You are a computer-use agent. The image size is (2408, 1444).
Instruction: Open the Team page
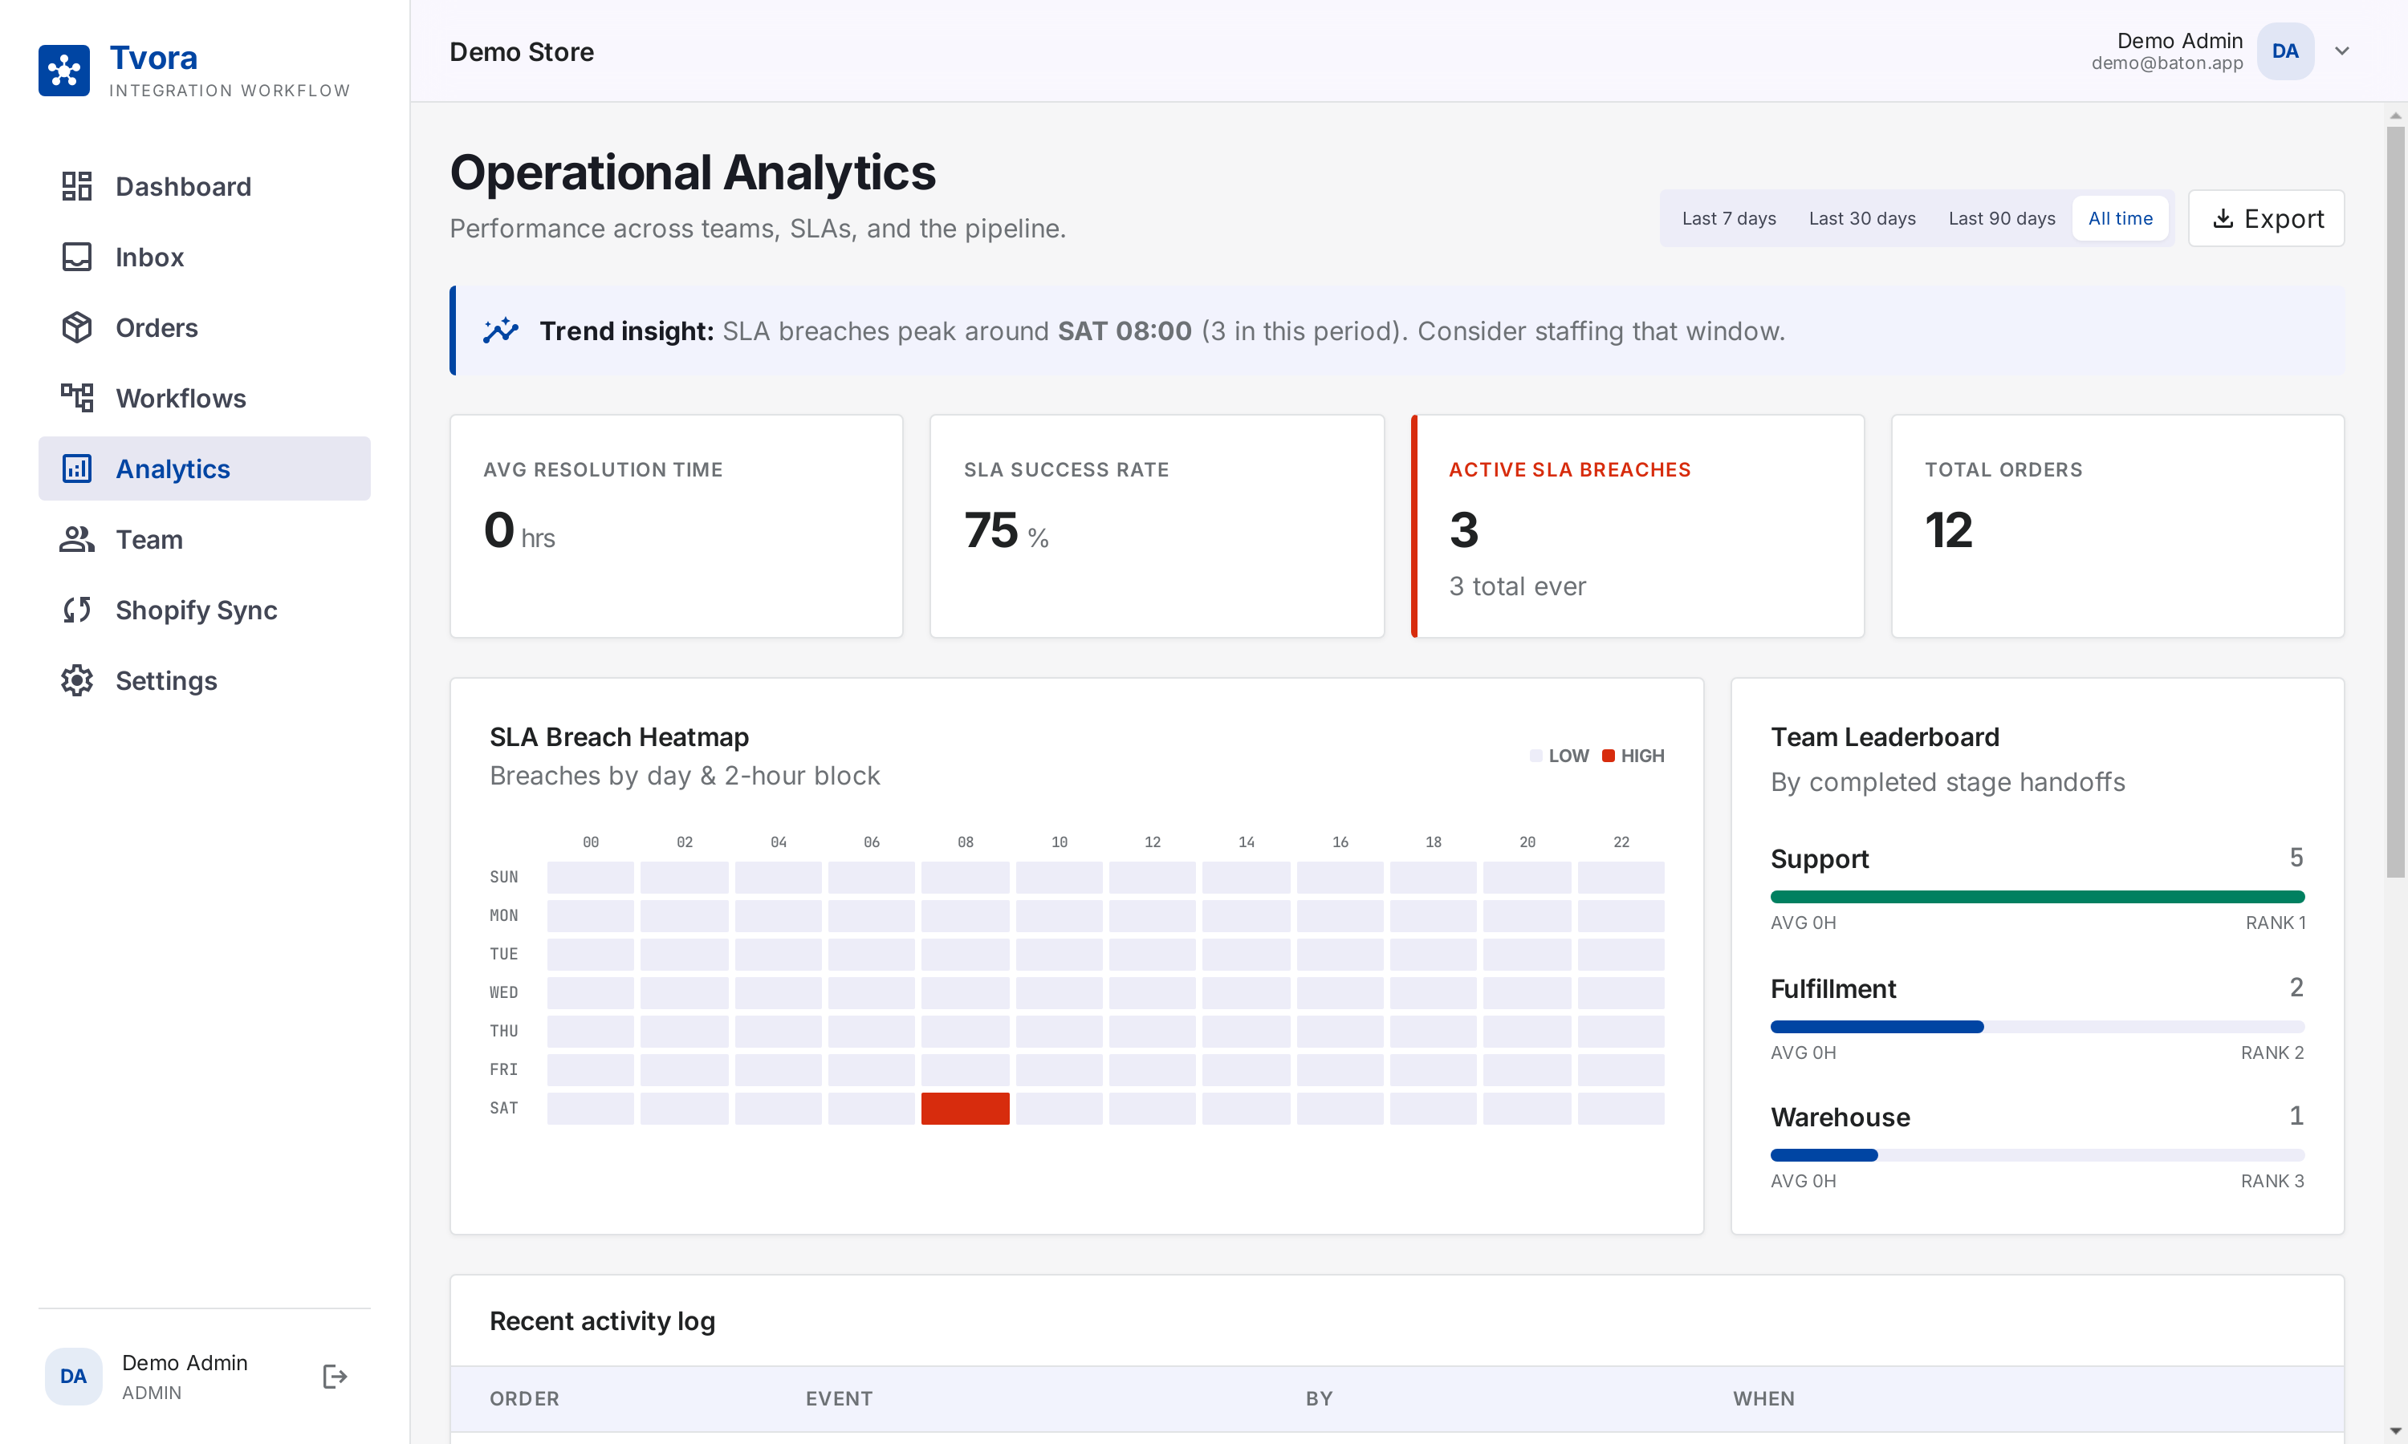coord(205,539)
